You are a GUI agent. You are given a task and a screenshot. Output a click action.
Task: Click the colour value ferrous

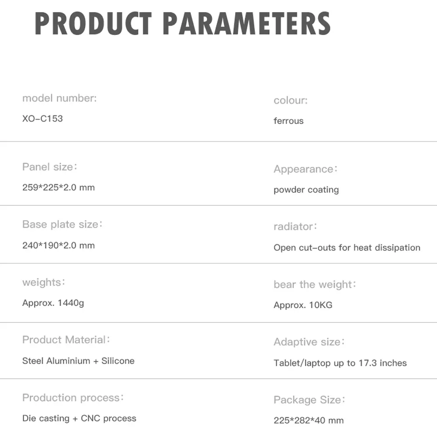coord(288,121)
